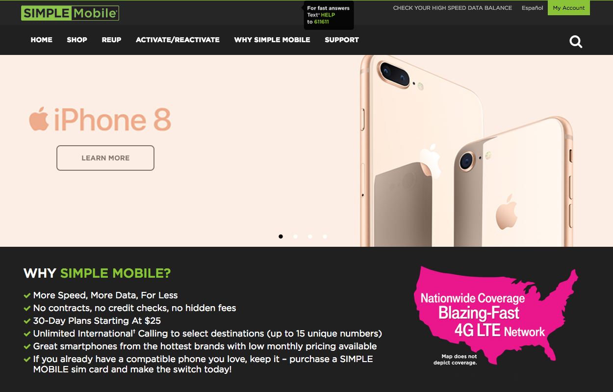Click checkmark beside 'More Speed, More Data'
Image resolution: width=613 pixels, height=392 pixels.
pyautogui.click(x=27, y=295)
